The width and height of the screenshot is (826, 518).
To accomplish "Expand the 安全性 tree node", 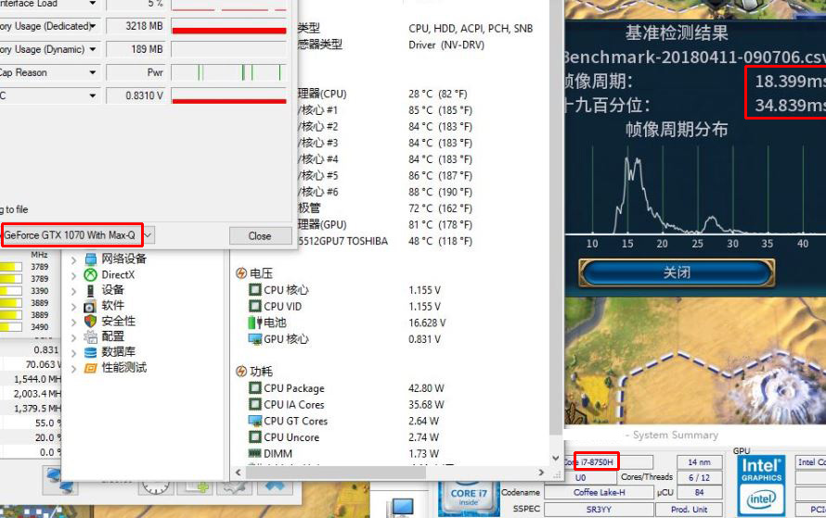I will (73, 322).
